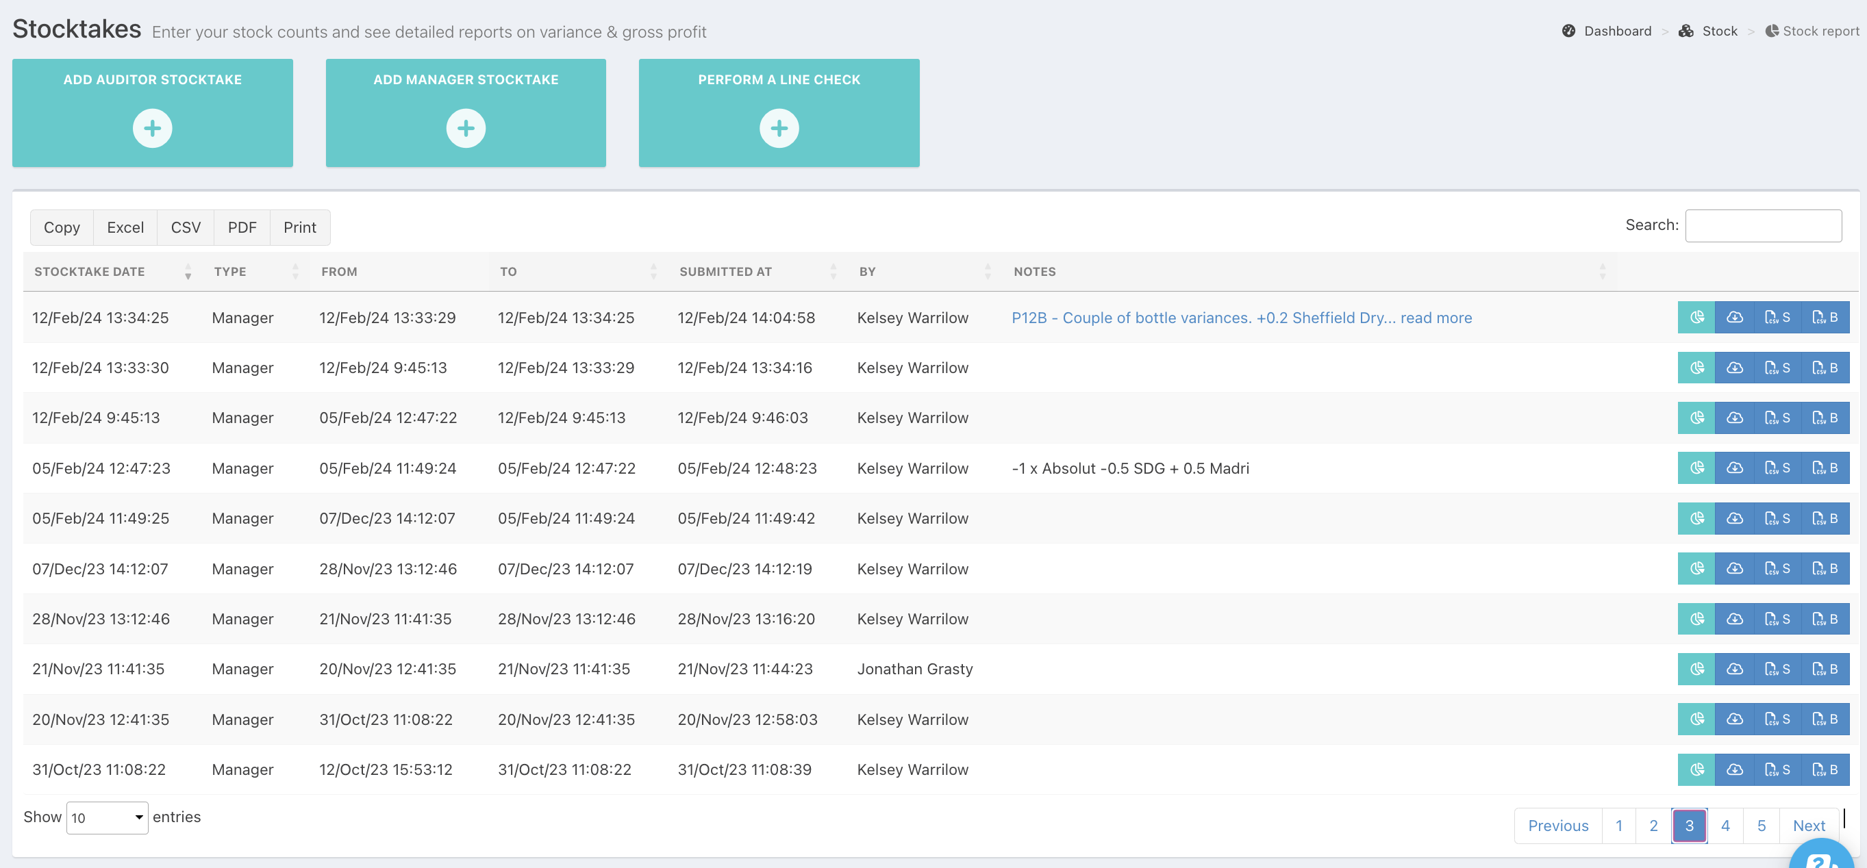Click '12/Feb/24 14:04:58' submitted at cell
The image size is (1867, 868).
(746, 318)
